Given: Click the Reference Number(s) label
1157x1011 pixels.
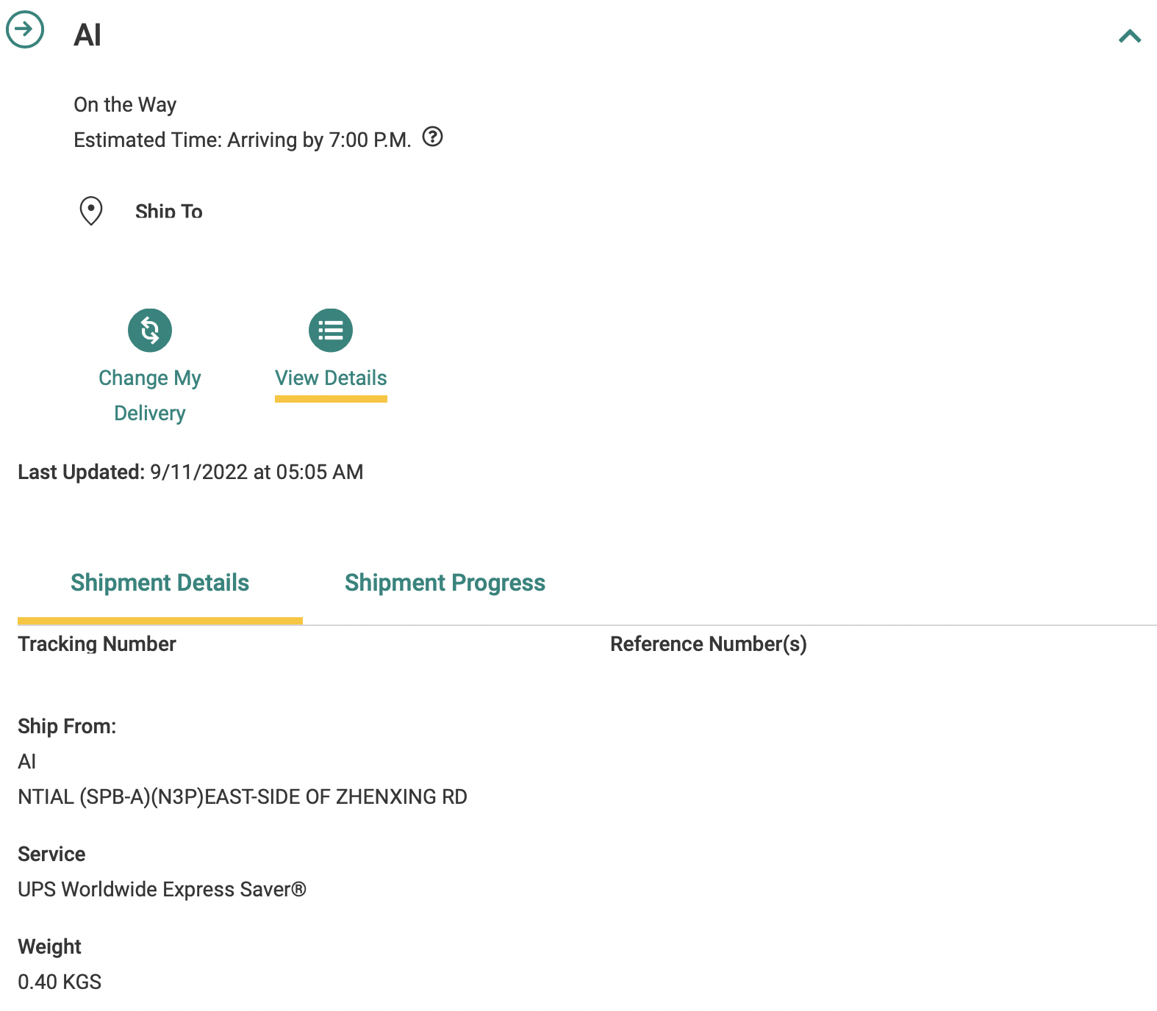Looking at the screenshot, I should coord(708,644).
